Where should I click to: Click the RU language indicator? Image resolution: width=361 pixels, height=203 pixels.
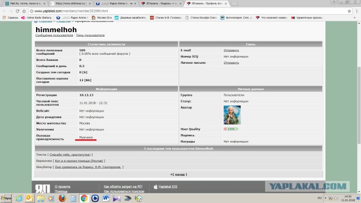(x=320, y=198)
